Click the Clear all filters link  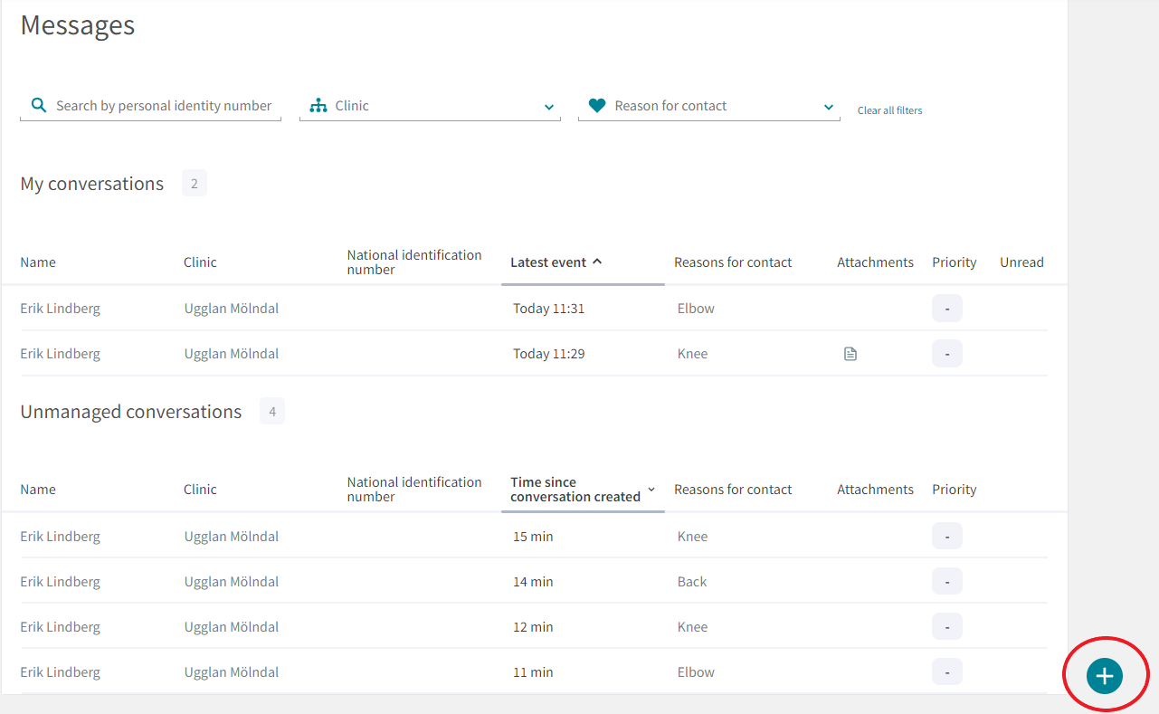click(x=889, y=110)
